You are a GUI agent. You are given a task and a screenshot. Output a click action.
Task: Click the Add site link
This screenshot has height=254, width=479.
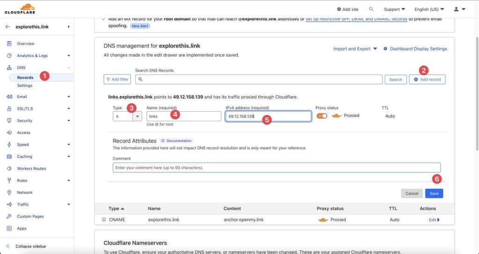348,9
